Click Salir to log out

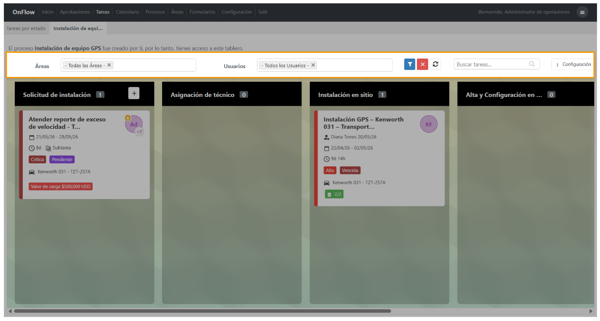point(263,12)
